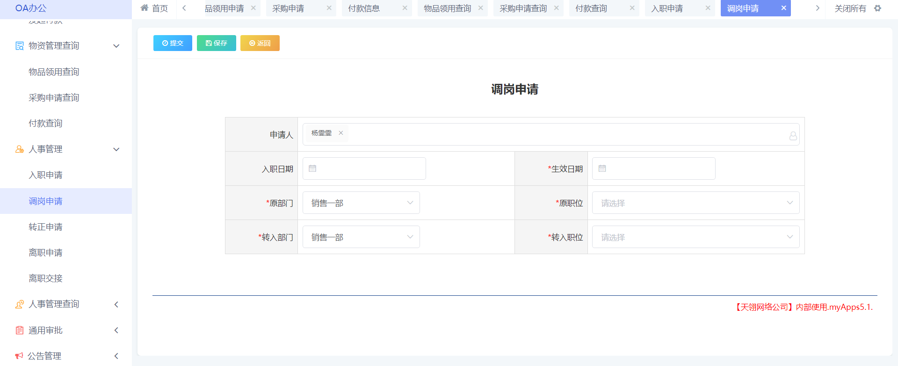Close the 付款信息 tab

coord(405,8)
